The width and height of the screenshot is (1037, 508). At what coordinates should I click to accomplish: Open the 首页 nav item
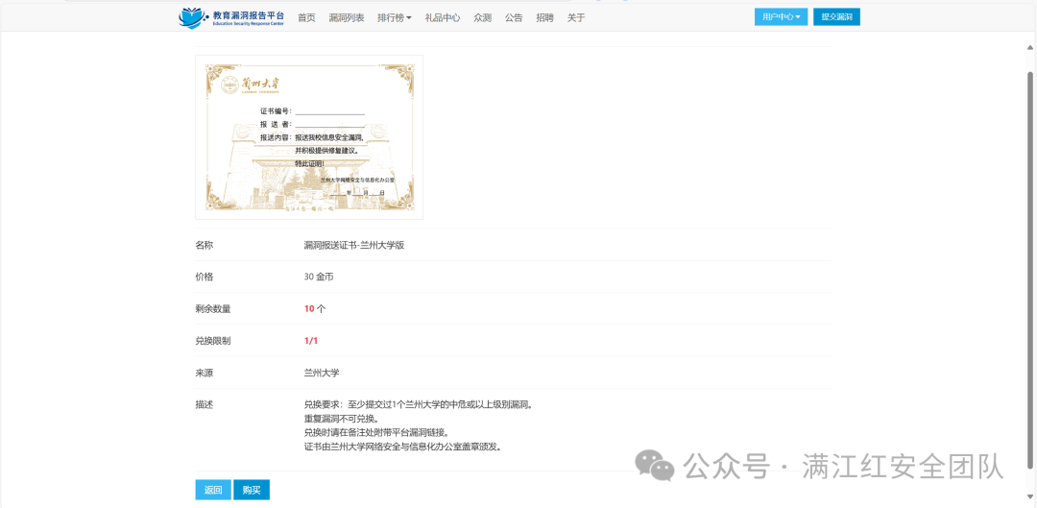pos(306,18)
